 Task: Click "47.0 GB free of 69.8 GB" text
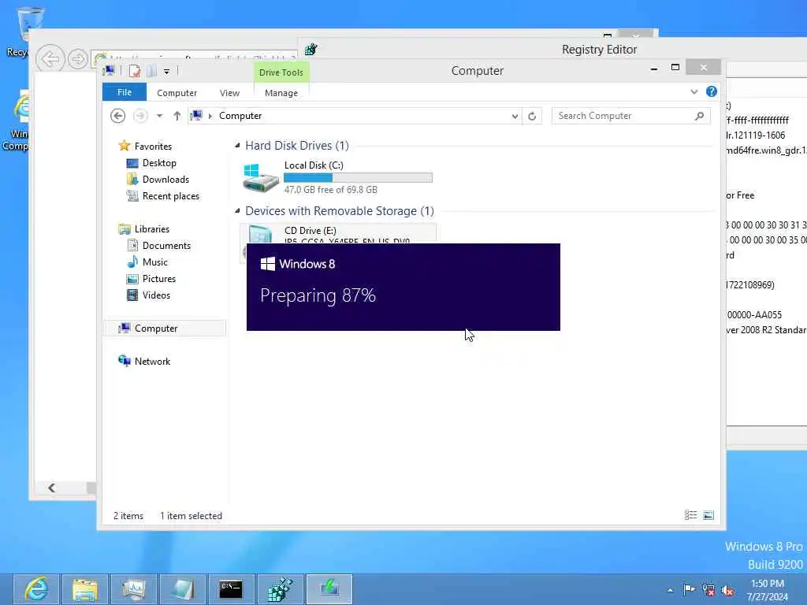330,190
